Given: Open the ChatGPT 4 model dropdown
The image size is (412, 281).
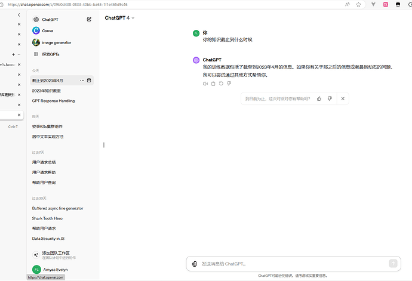Looking at the screenshot, I should click(119, 18).
